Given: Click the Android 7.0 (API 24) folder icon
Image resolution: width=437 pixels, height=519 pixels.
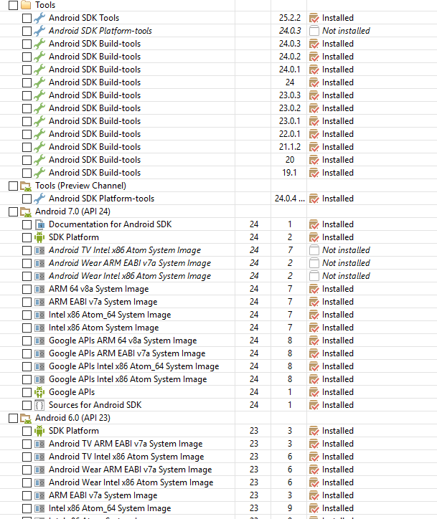Looking at the screenshot, I should (26, 212).
